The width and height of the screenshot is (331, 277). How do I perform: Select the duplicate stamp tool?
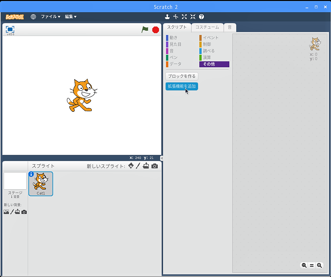[167, 17]
